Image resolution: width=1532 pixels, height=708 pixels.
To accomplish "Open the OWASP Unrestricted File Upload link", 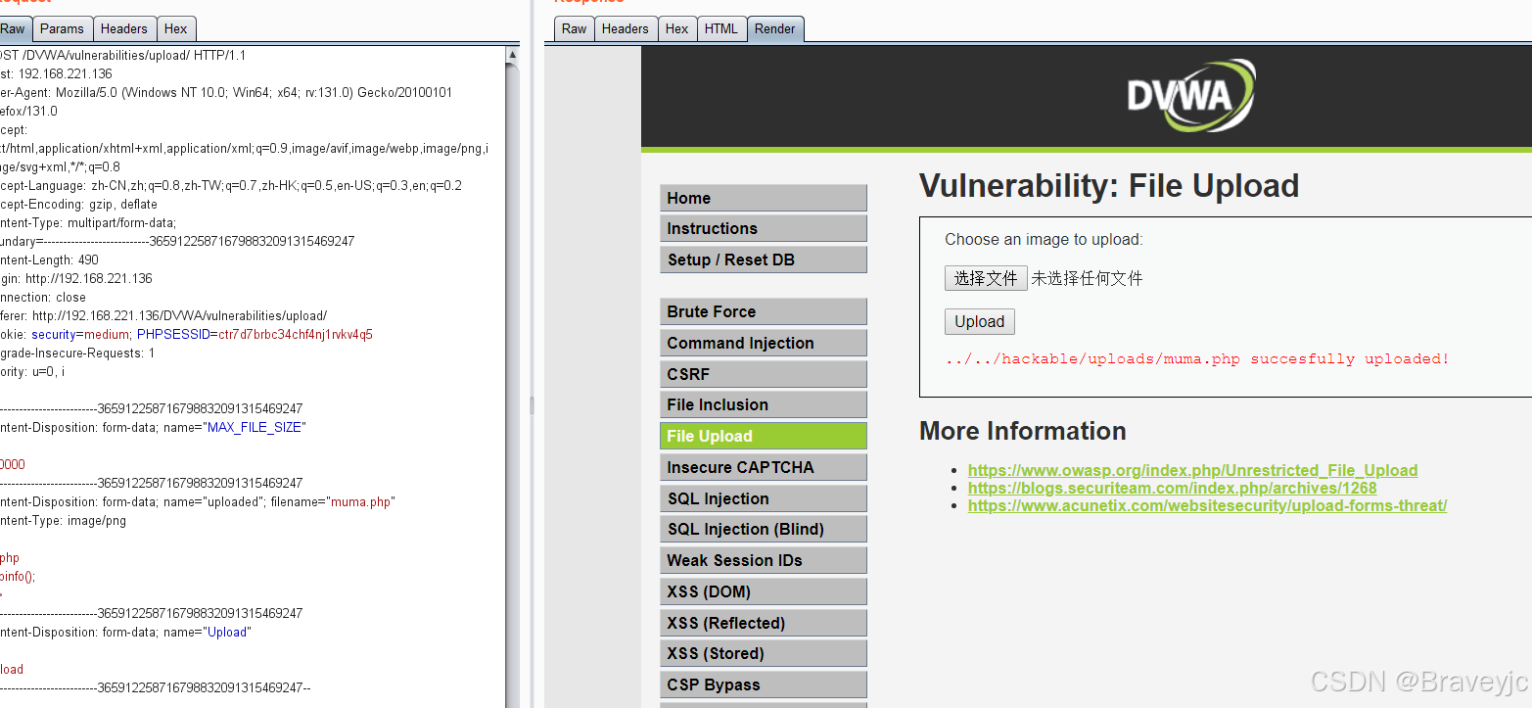I will click(x=1192, y=470).
